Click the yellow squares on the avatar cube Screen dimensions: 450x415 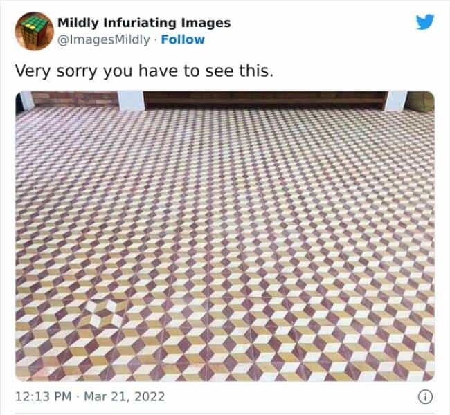click(x=31, y=27)
